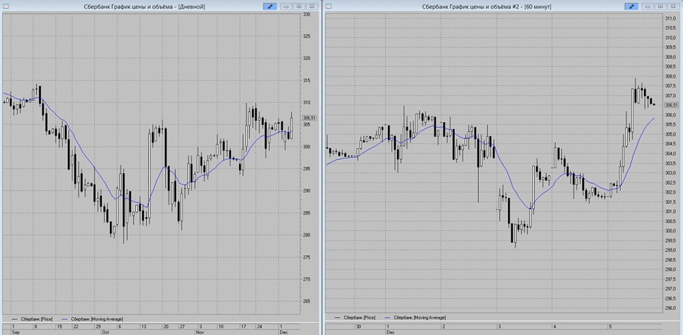Screen dimensions: 683x335
Task: Click the 311,0 value on the 60-minute price axis
Action: tap(671, 18)
